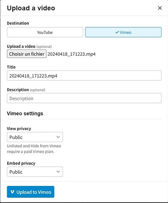Click the selected file name 20240418_171223.mp4
Viewport: 168px width, 203px height.
[71, 54]
